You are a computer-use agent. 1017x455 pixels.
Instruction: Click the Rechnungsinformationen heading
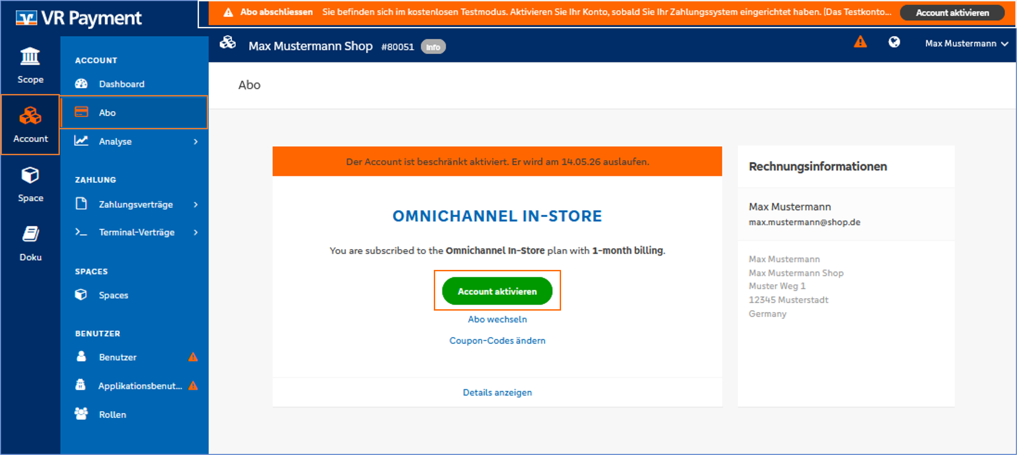[818, 166]
